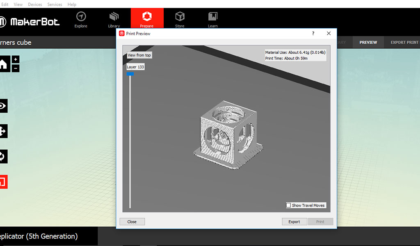420x246 pixels.
Task: Select the red Scale tool
Action: coord(3,182)
